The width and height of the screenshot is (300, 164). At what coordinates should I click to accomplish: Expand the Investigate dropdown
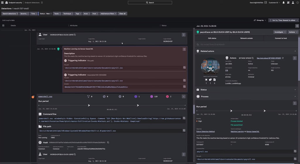pos(280,32)
